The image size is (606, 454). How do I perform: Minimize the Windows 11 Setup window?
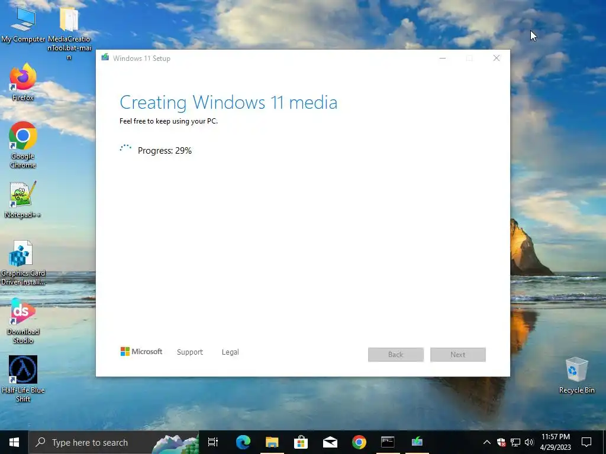click(443, 59)
